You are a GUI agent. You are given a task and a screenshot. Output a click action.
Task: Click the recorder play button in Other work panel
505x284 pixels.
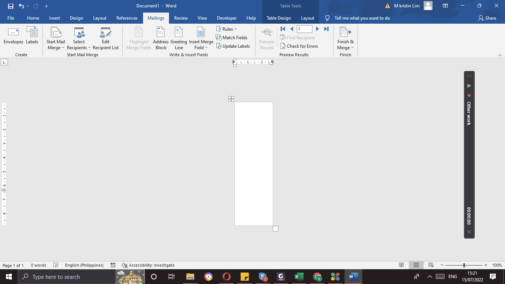tap(469, 86)
